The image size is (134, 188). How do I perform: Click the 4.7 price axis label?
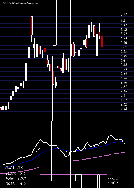(123, 96)
